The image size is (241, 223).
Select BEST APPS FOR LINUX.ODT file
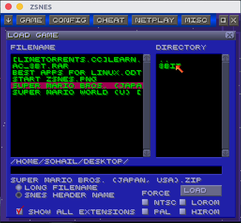tap(77, 73)
